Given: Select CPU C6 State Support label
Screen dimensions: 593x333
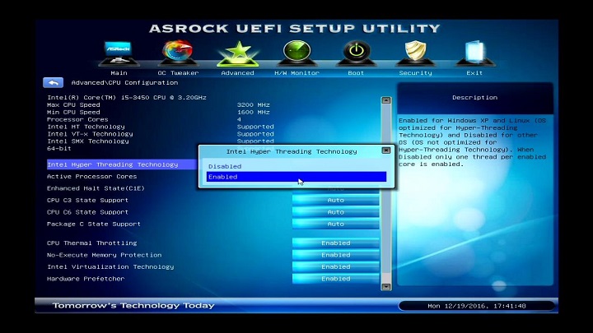Looking at the screenshot, I should 87,212.
